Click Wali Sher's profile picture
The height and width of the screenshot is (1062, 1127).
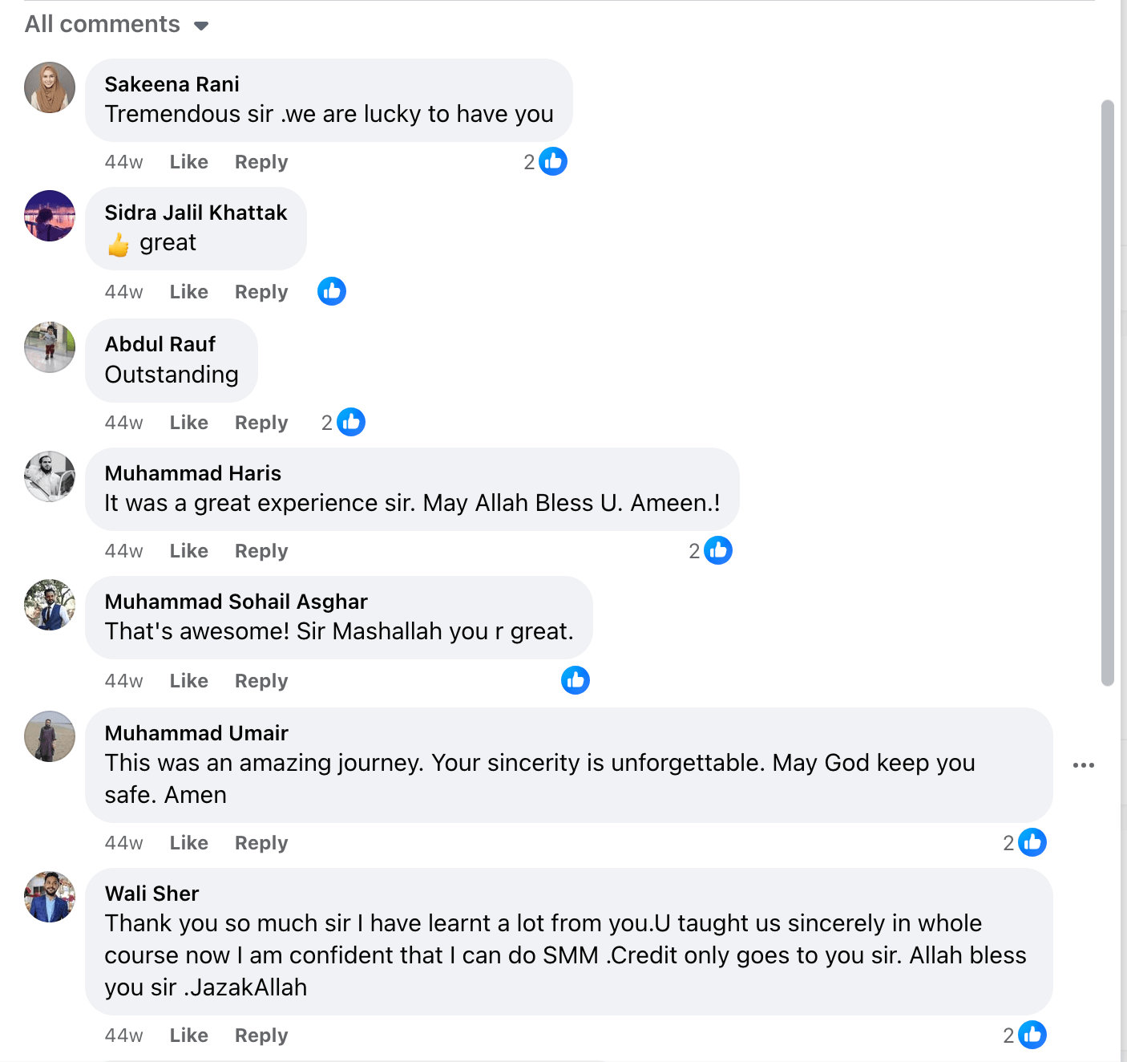[x=50, y=897]
